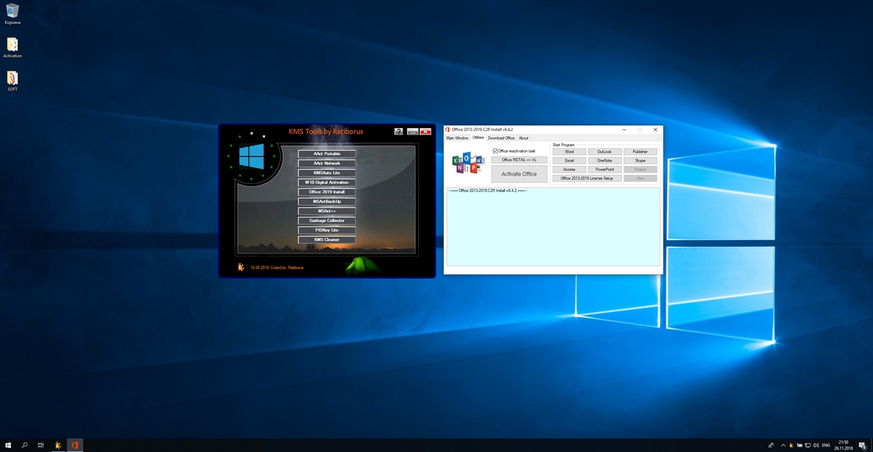Start Word from Start Program
This screenshot has width=873, height=452.
[569, 151]
